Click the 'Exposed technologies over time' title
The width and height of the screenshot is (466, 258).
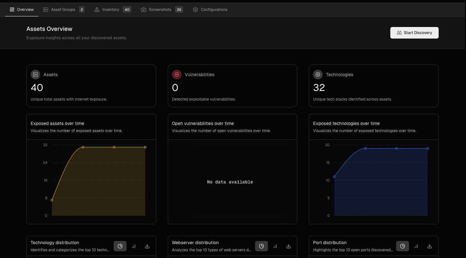[x=346, y=123]
